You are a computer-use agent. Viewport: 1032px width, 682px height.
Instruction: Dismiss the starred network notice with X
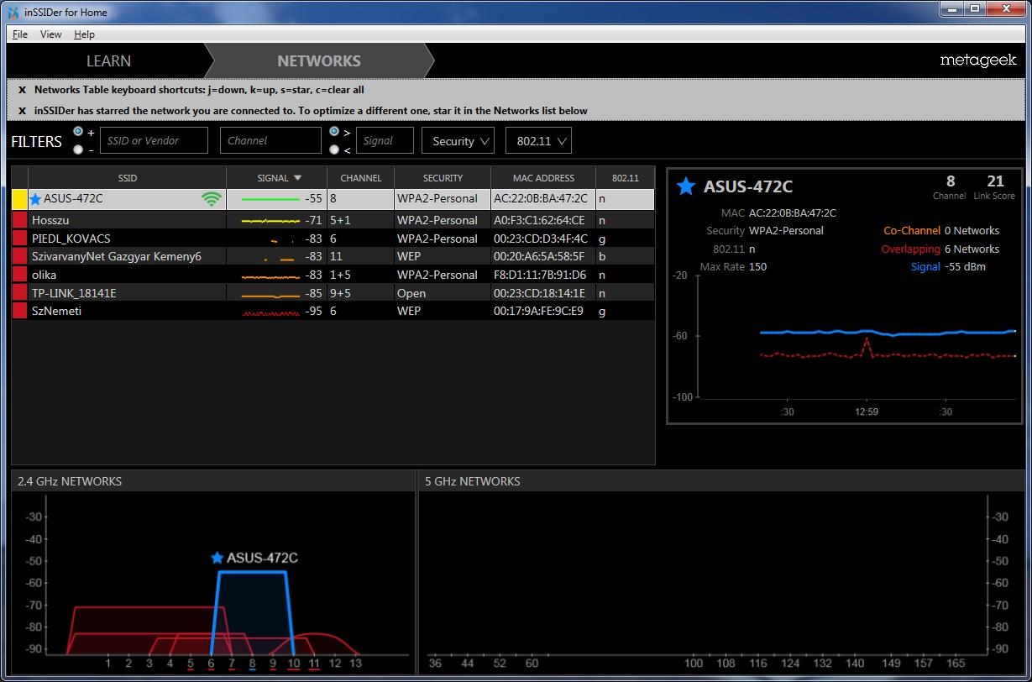[23, 111]
